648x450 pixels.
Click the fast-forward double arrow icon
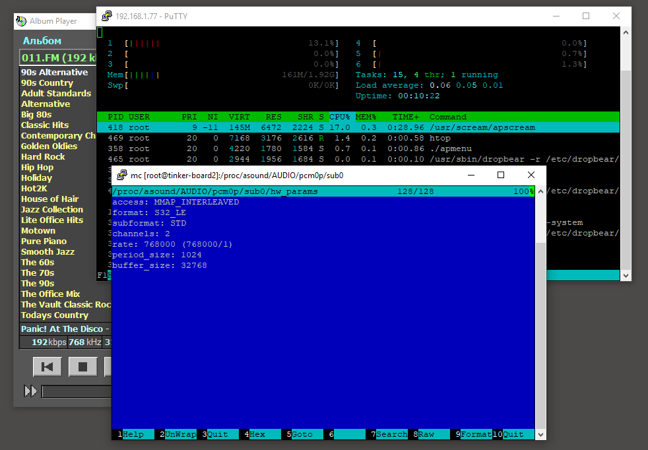pos(30,391)
